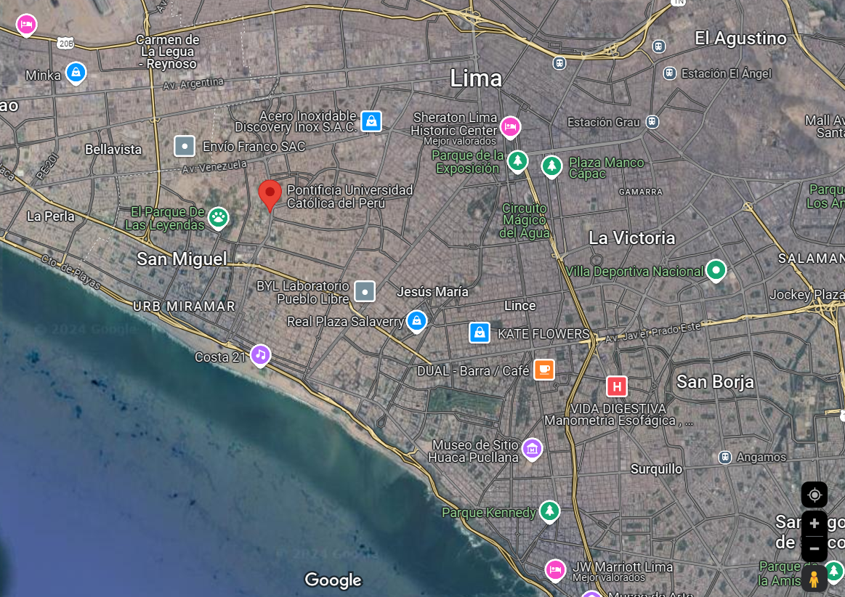Click the Google logo at the bottom

pos(333,580)
